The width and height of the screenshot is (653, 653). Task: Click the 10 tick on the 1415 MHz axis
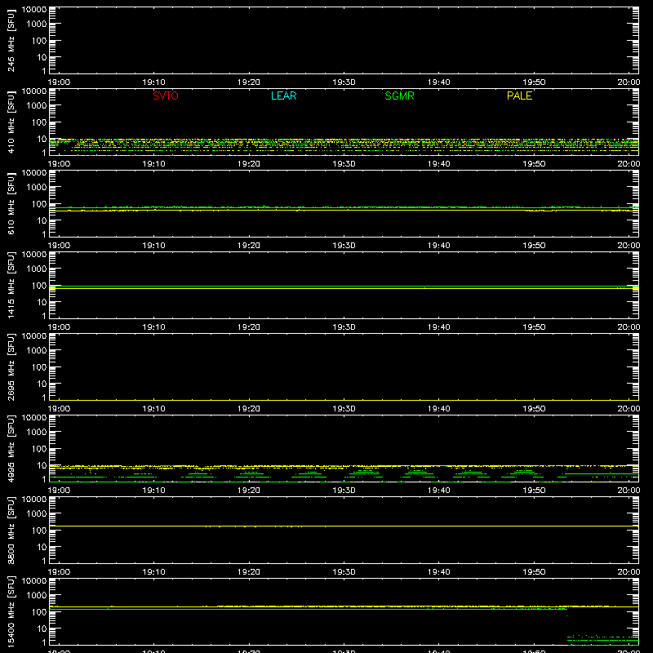[42, 302]
